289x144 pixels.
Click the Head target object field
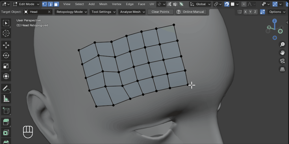(38, 12)
